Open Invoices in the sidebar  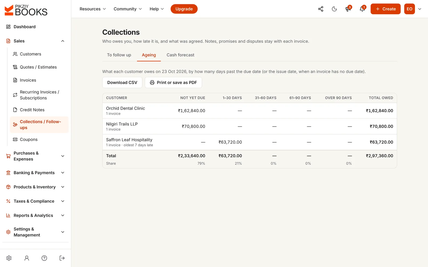pos(39,80)
